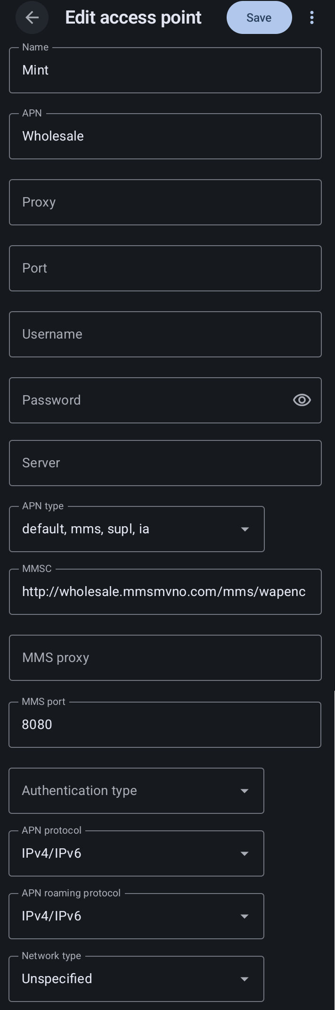Tap the MMS proxy field
335x1010 pixels.
pos(165,658)
